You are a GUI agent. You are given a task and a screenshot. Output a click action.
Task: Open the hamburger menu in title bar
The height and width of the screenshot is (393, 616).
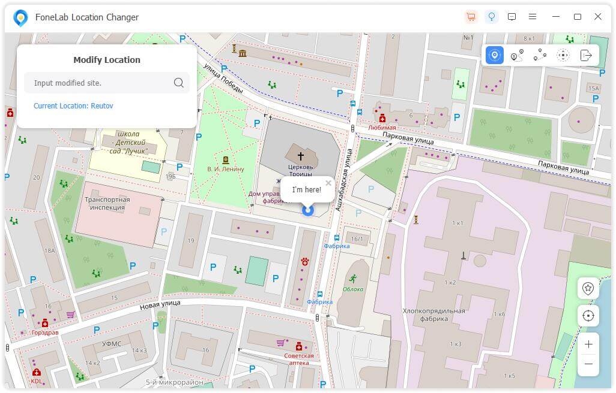click(x=533, y=17)
